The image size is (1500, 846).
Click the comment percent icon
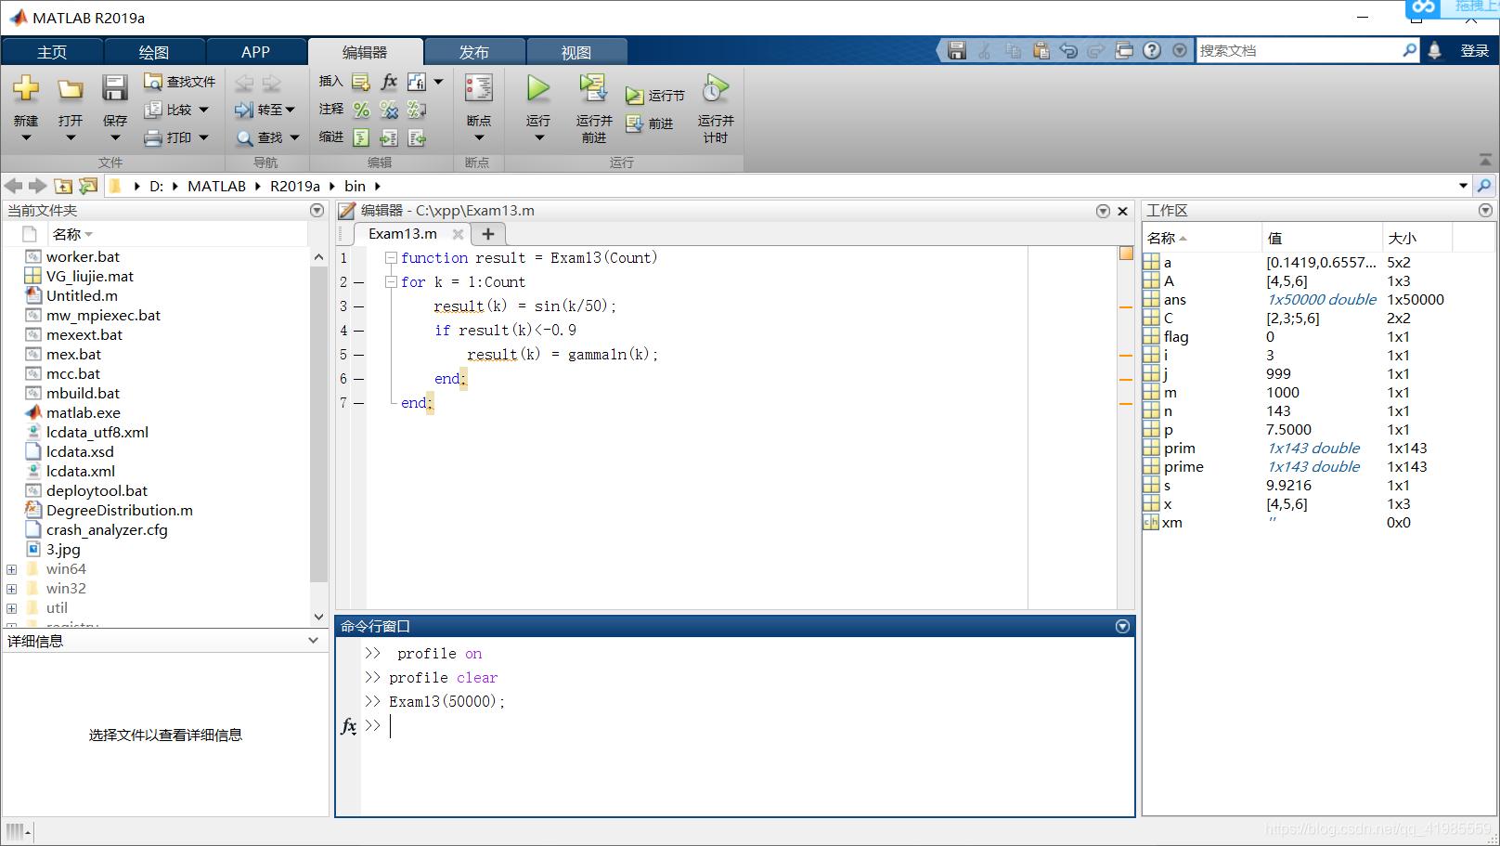(361, 110)
